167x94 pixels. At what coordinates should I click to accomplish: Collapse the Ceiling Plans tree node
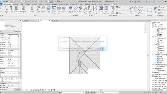pyautogui.click(x=153, y=37)
